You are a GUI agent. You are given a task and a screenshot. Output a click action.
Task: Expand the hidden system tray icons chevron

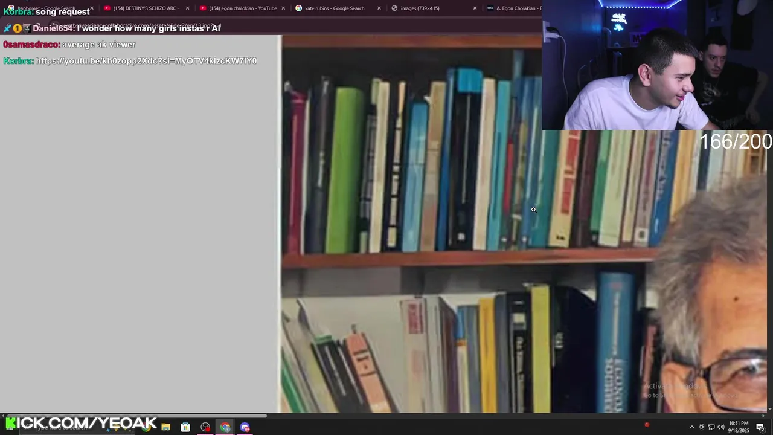(x=691, y=427)
